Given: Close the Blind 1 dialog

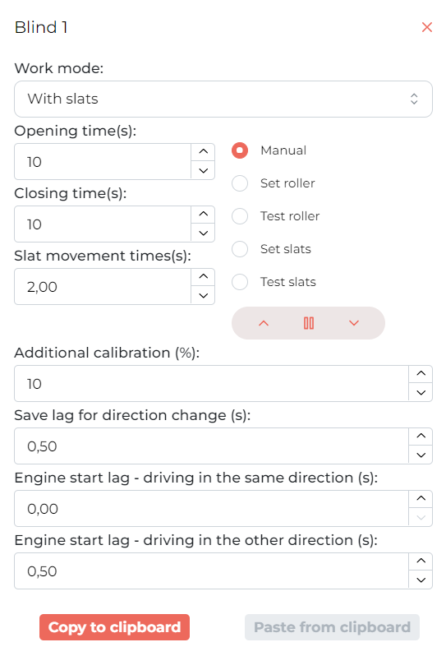Looking at the screenshot, I should (427, 27).
